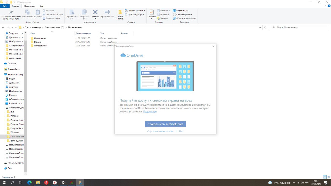The height and width of the screenshot is (186, 331).
Task: Click the refresh button beside address bar
Action: pyautogui.click(x=265, y=27)
